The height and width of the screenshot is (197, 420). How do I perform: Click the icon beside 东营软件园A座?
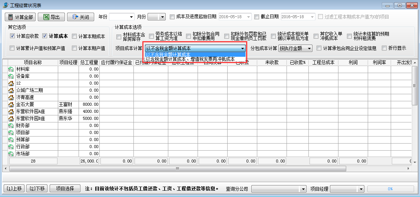[11, 111]
